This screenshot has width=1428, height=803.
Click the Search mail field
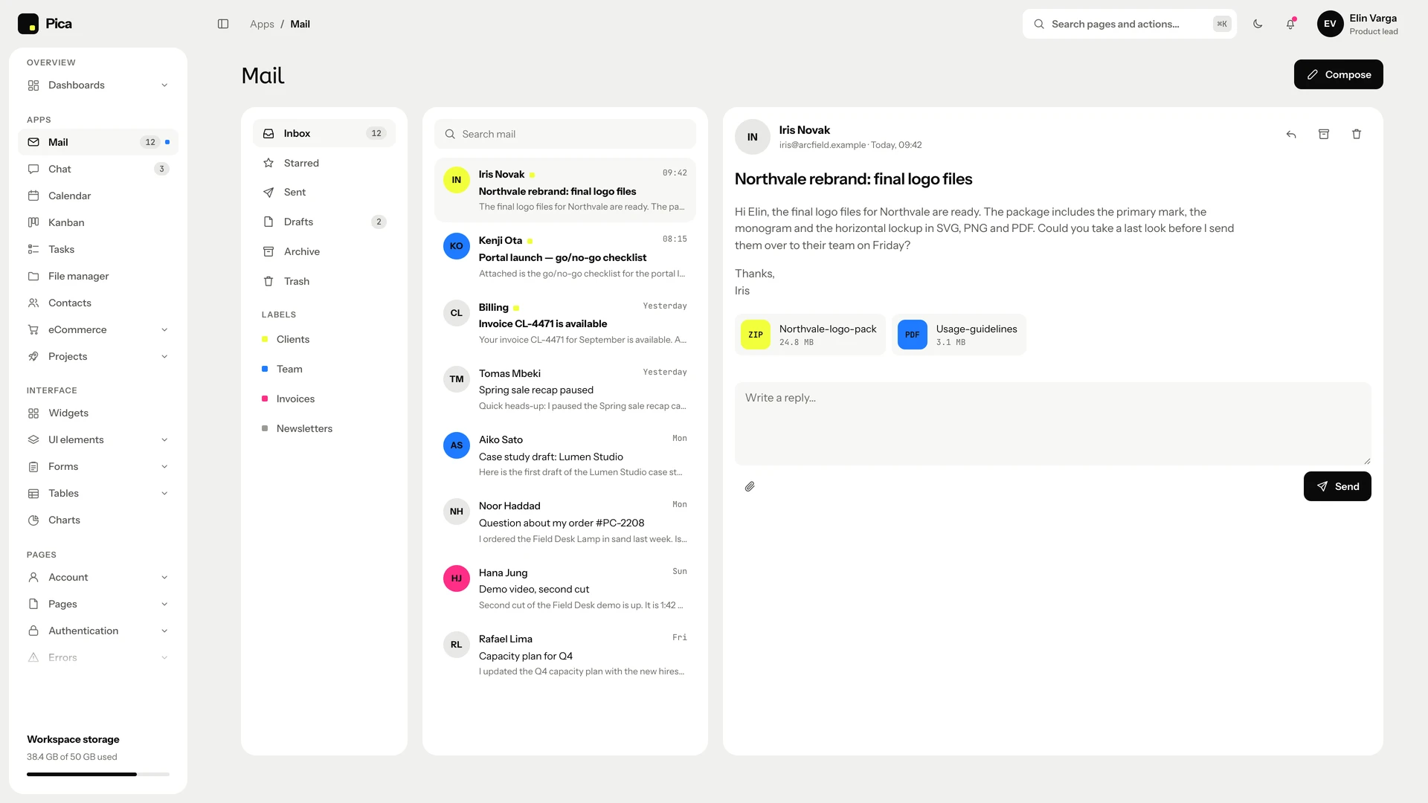click(565, 134)
